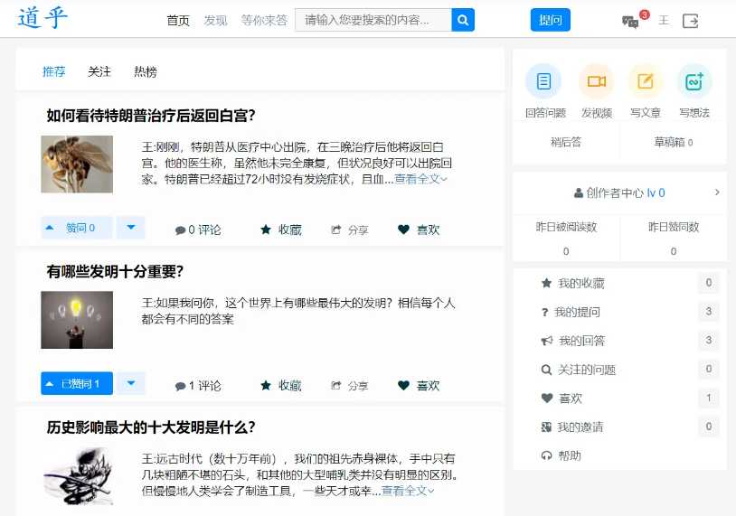
Task: Click the ink drawing thumbnail image
Action: tap(77, 475)
